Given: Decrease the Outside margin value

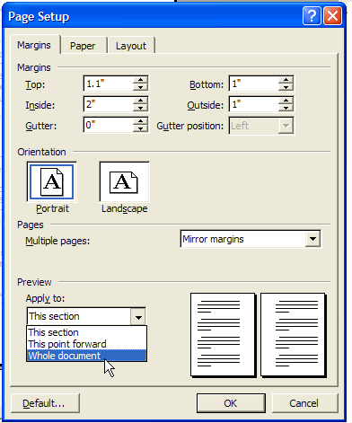Looking at the screenshot, I should pyautogui.click(x=286, y=108).
